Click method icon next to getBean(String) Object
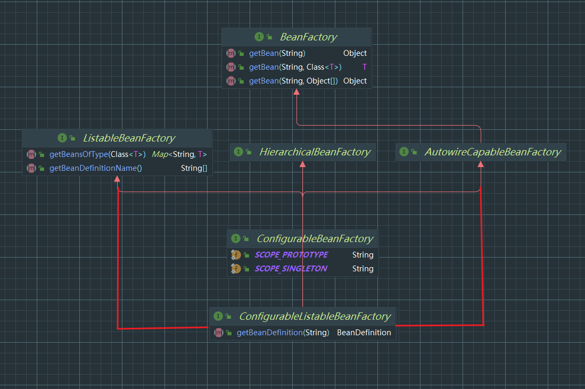 pos(231,53)
